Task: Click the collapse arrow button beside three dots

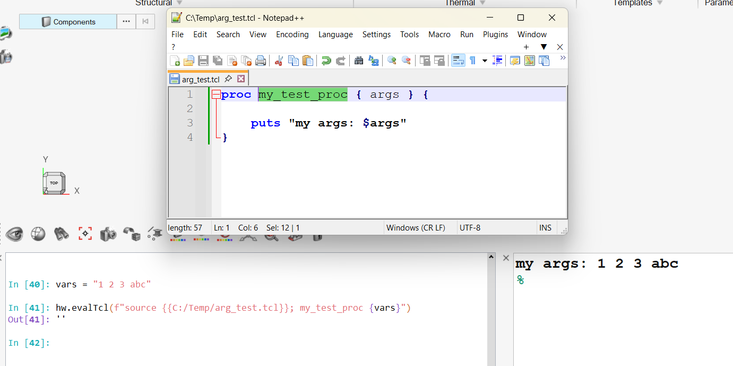Action: [145, 22]
